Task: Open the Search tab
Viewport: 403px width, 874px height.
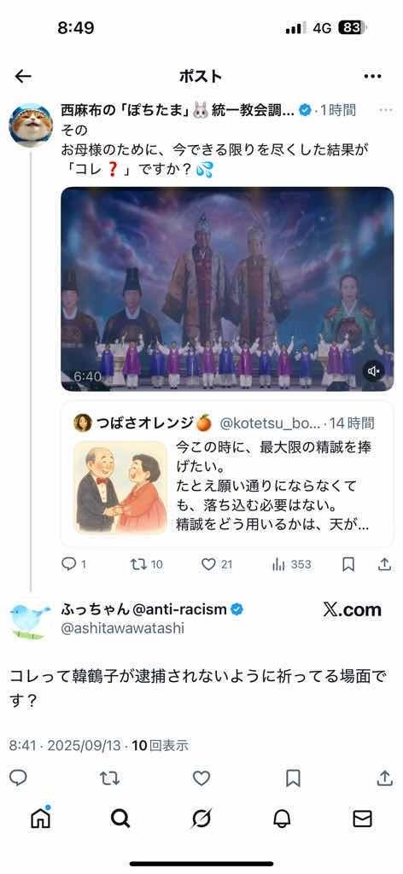Action: click(x=120, y=819)
